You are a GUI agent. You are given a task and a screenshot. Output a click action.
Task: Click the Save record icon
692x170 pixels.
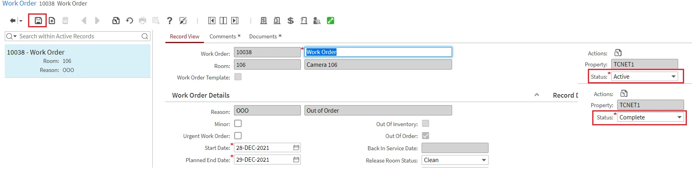coord(38,21)
